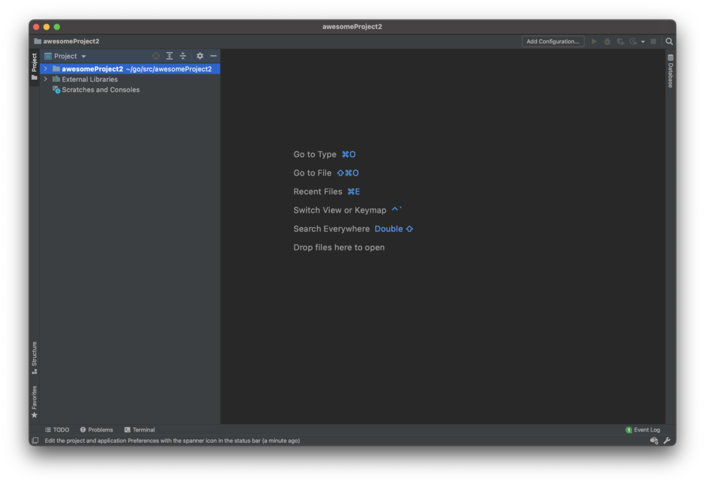Click the Debug icon in the toolbar
This screenshot has width=705, height=484.
click(x=607, y=41)
